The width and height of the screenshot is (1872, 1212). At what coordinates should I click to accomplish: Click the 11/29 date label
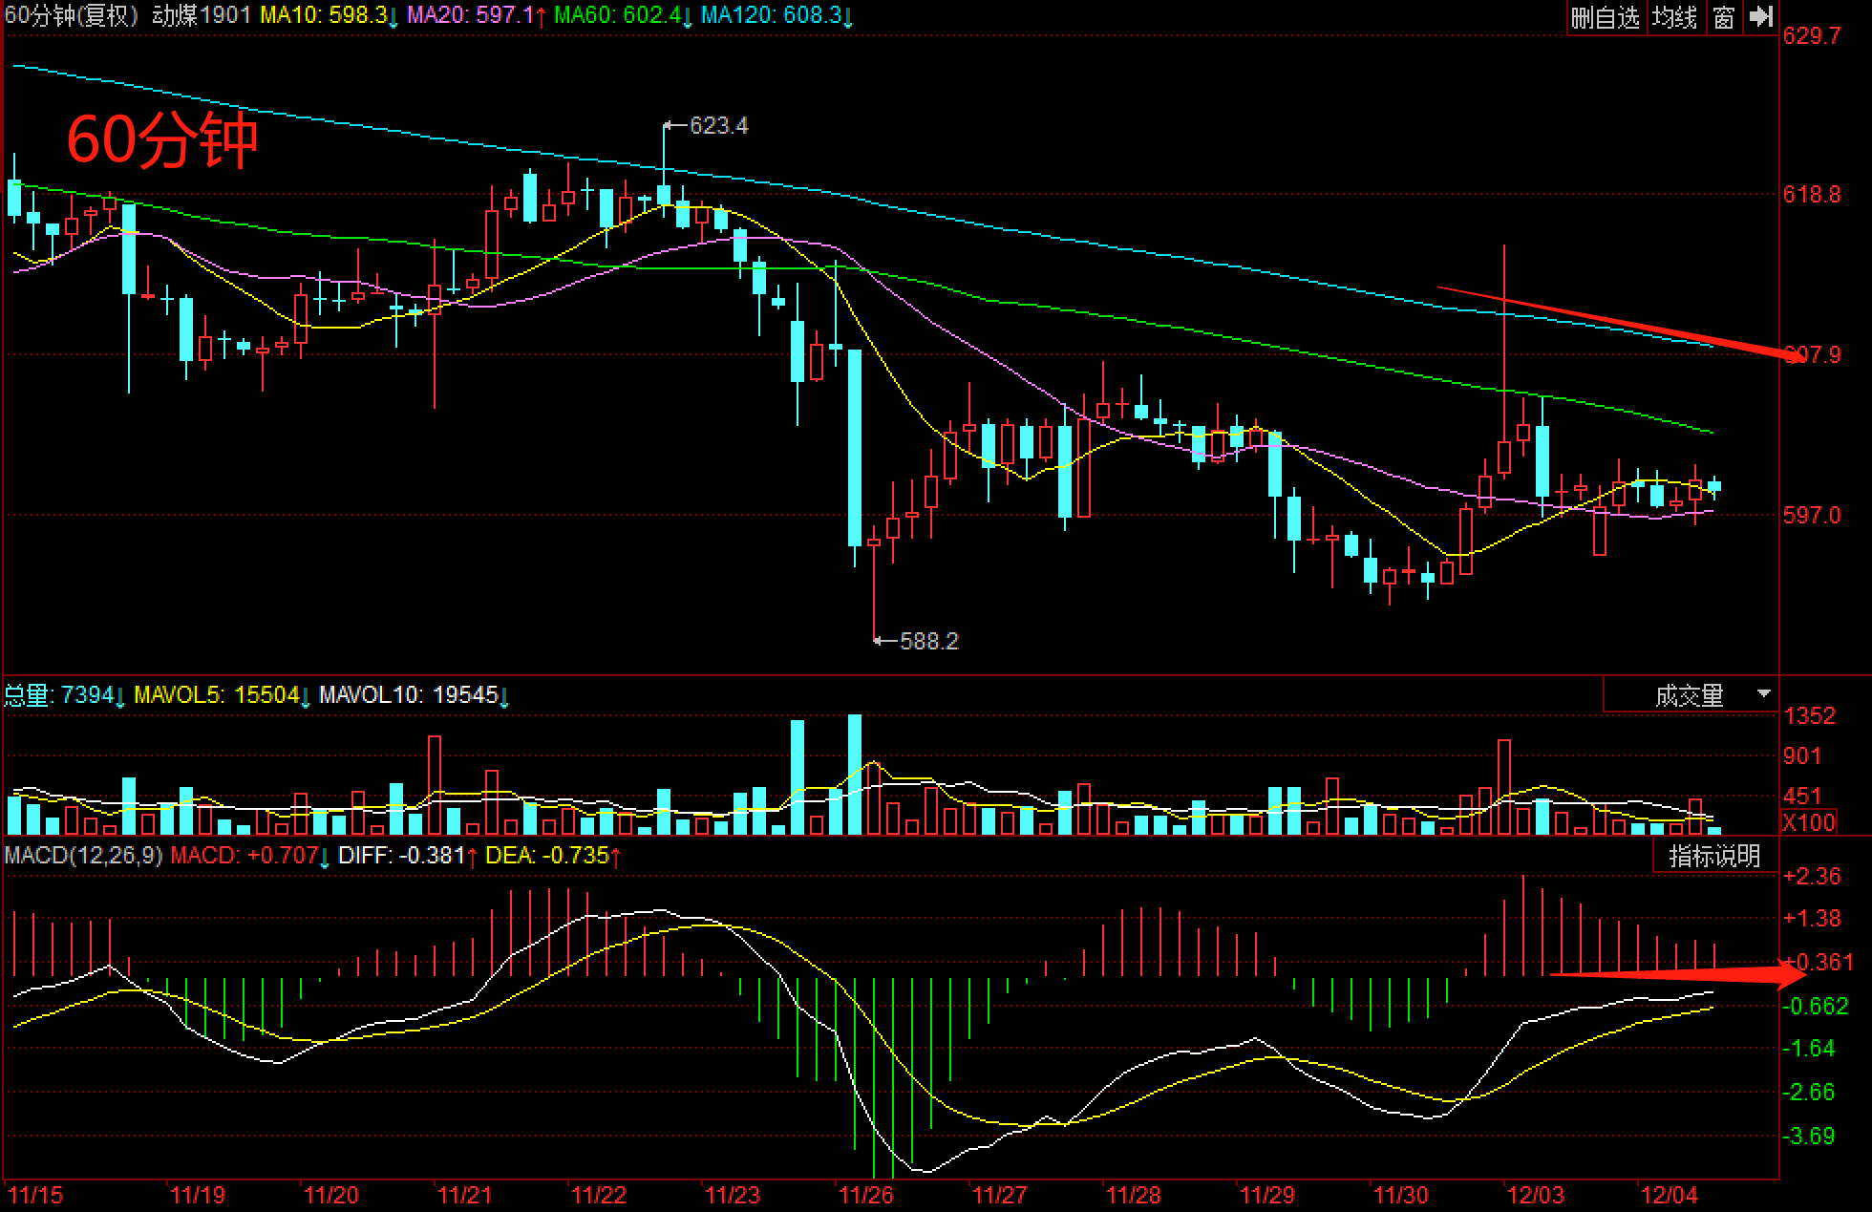coord(1267,1195)
